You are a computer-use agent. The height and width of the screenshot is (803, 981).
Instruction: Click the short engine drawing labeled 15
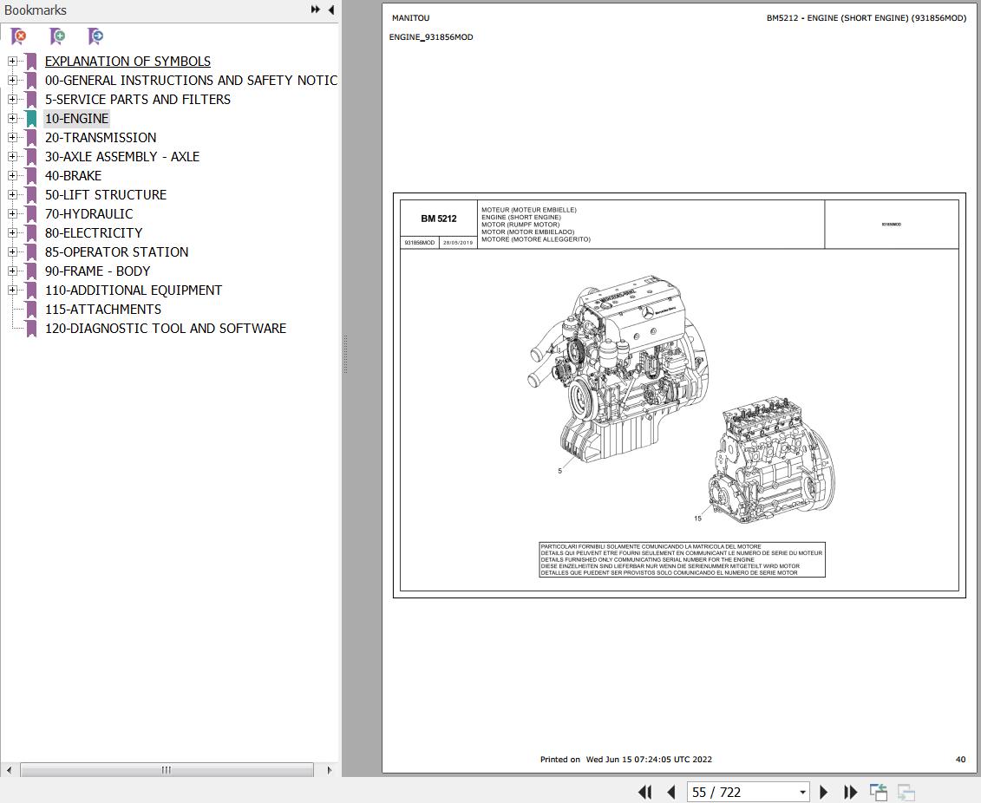[771, 459]
